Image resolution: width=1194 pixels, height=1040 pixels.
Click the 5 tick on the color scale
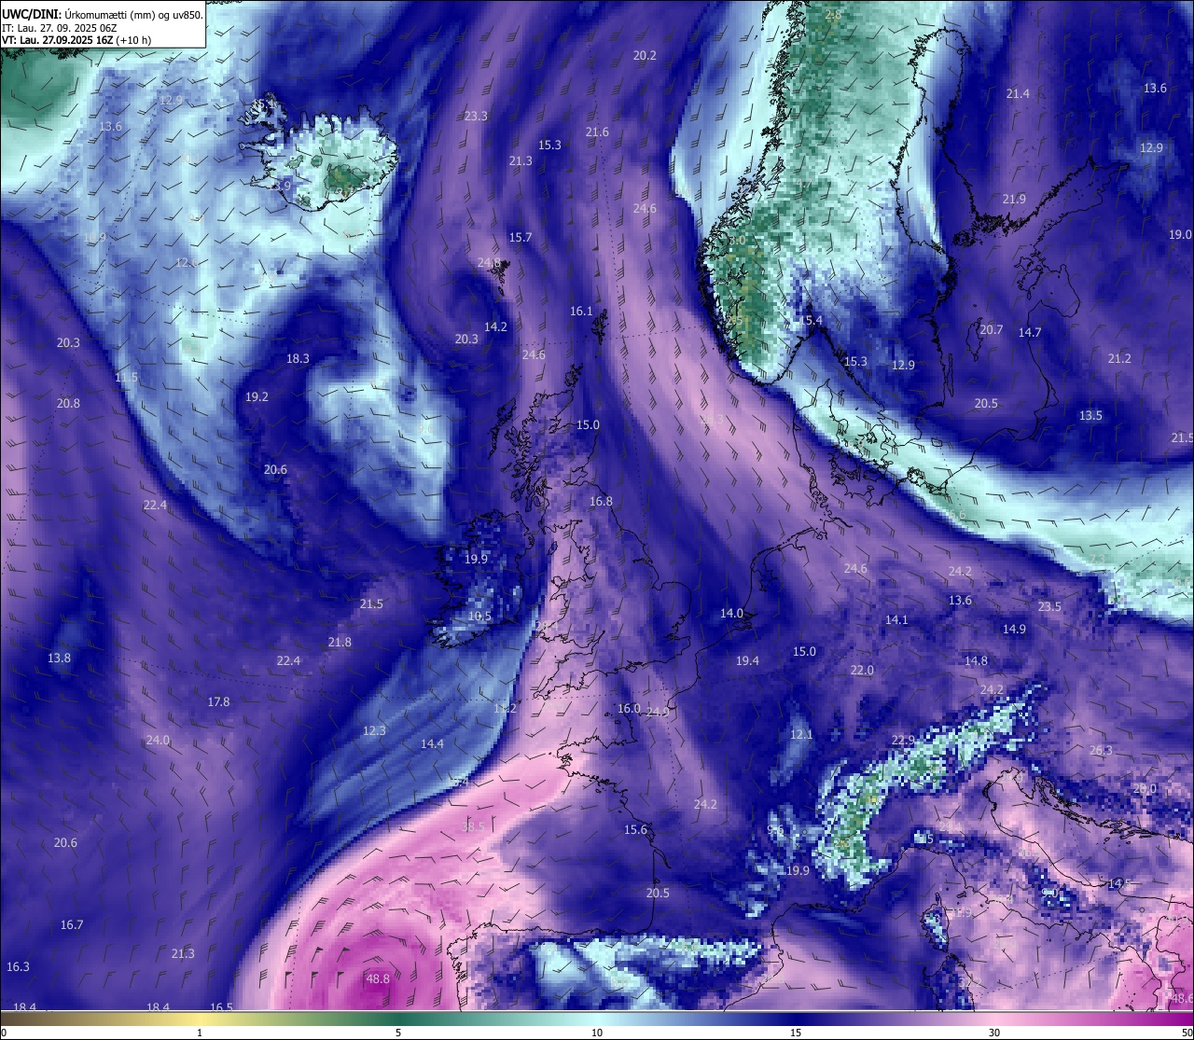pos(398,1033)
